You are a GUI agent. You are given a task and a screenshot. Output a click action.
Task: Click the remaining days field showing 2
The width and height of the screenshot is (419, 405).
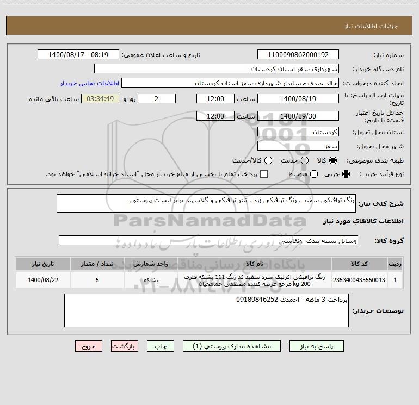tap(157, 98)
